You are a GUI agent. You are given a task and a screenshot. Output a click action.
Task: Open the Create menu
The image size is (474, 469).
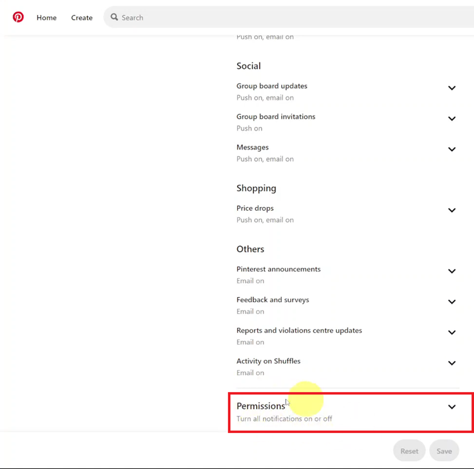coord(82,18)
